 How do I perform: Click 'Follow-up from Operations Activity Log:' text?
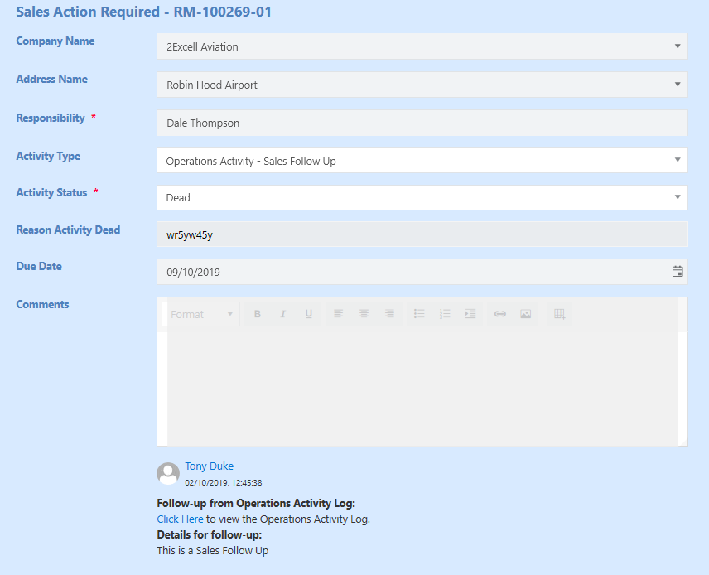(256, 503)
